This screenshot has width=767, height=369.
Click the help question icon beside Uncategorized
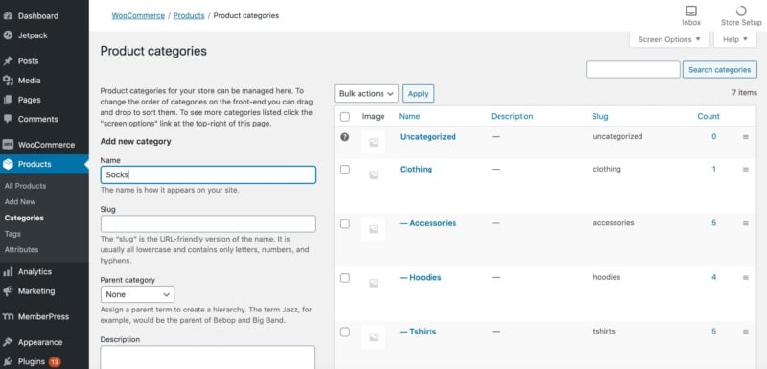point(345,137)
